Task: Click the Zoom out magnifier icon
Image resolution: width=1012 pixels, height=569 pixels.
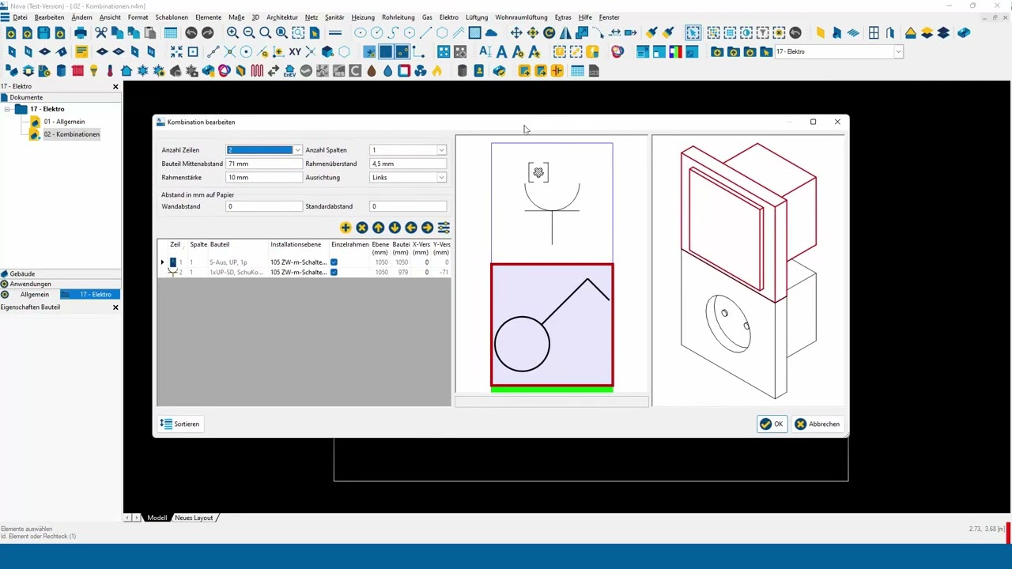Action: point(249,33)
